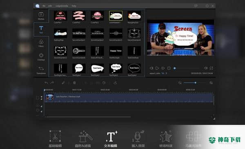Screen dimensions: 245x149
Task: Open the Help menu
Action: pos(74,6)
